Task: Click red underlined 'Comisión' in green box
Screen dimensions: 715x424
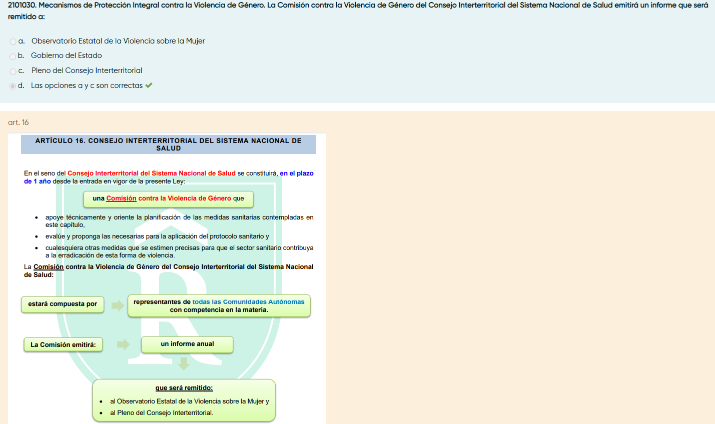Action: coord(121,198)
